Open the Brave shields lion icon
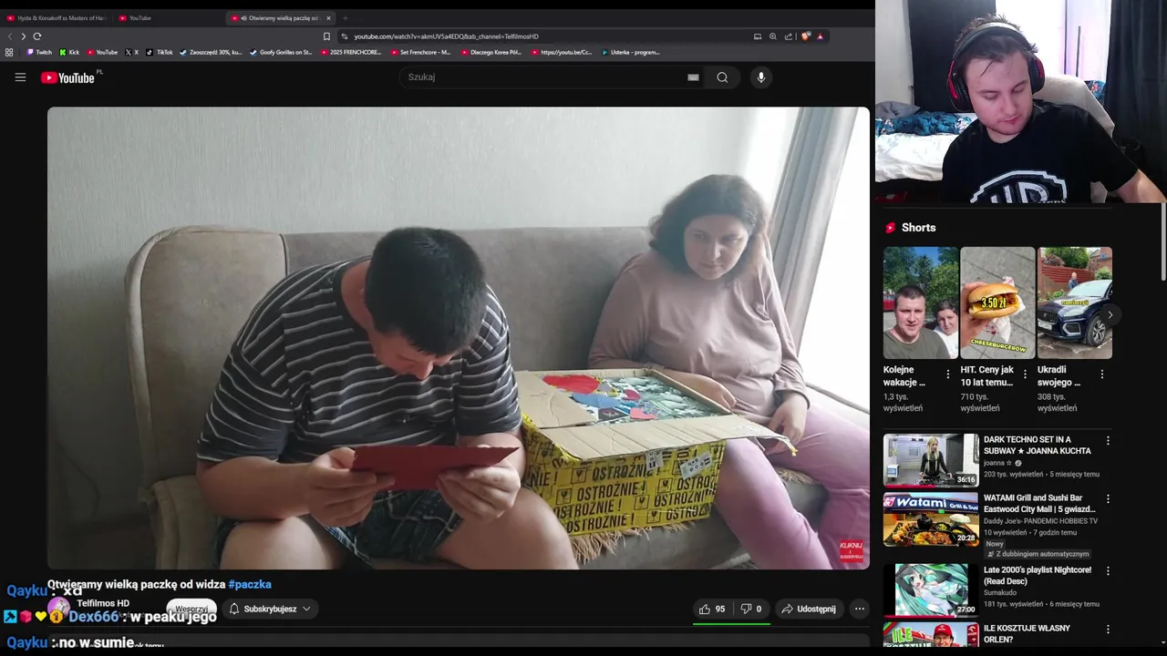The image size is (1167, 656). click(x=806, y=36)
